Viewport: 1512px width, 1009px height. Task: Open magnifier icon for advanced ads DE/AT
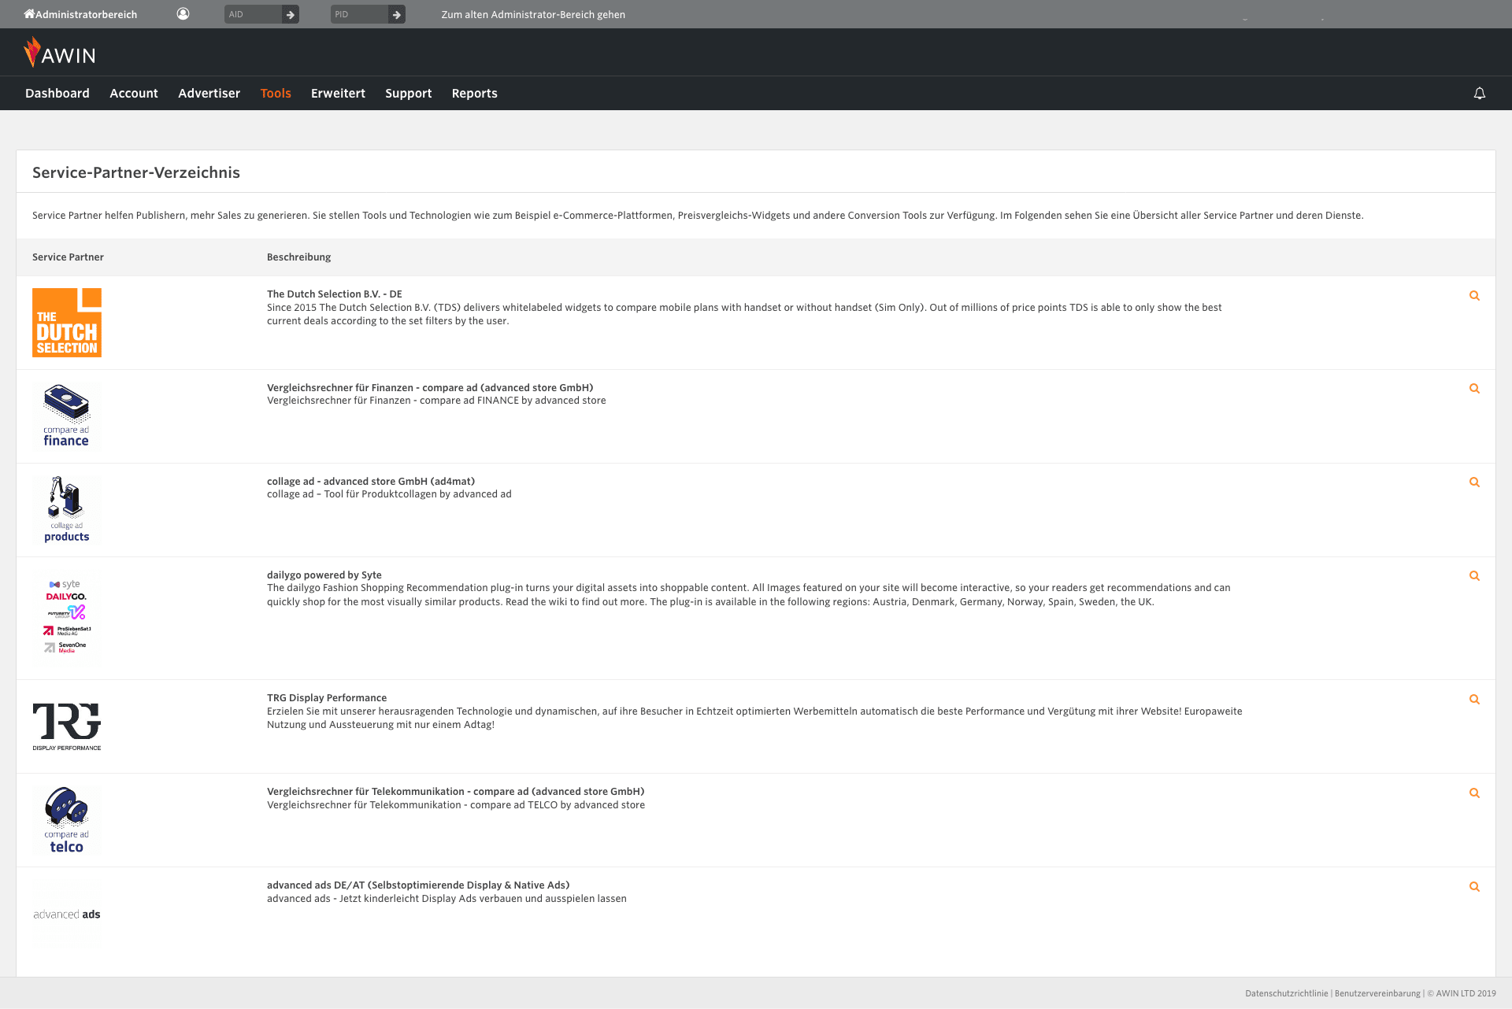(x=1474, y=887)
